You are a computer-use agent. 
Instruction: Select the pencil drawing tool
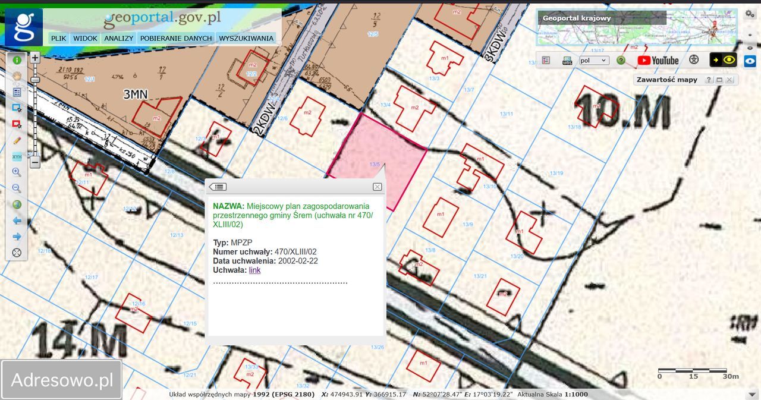click(17, 140)
